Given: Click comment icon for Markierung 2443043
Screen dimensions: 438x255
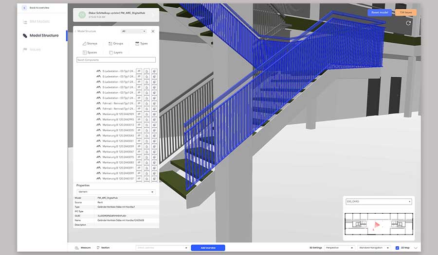Looking at the screenshot, I should pyautogui.click(x=139, y=136).
